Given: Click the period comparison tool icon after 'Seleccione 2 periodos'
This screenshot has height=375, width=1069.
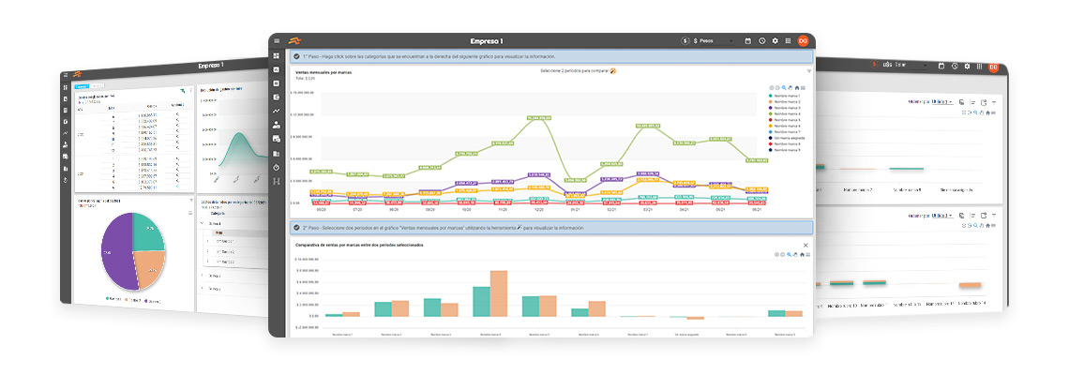Looking at the screenshot, I should [x=613, y=70].
